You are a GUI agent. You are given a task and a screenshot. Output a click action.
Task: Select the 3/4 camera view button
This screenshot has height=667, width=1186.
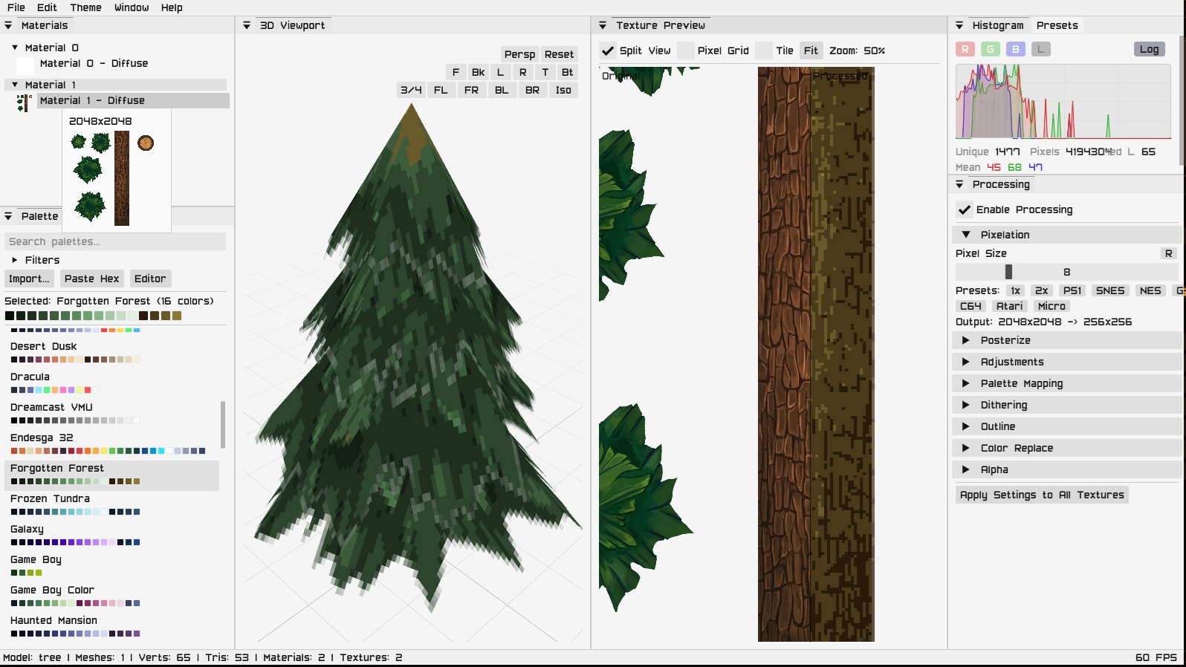(x=411, y=90)
